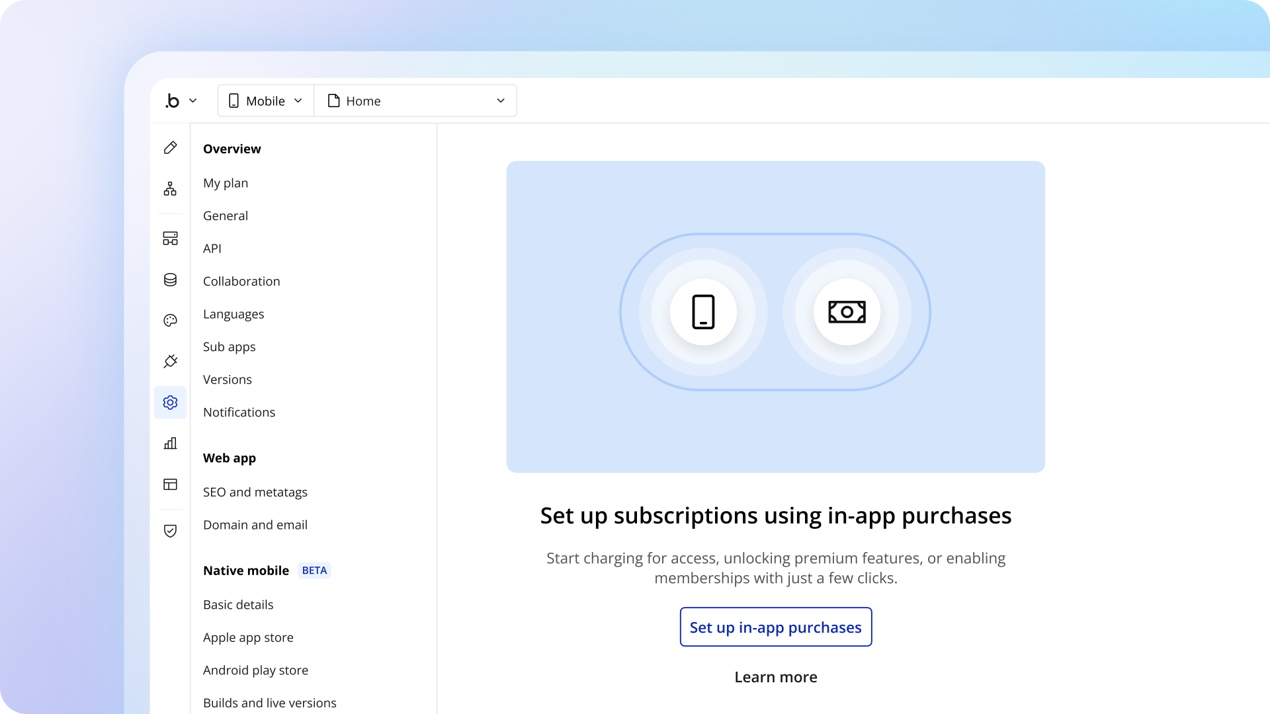The width and height of the screenshot is (1270, 714).
Task: Expand the Bubble logo menu dropdown
Action: pos(181,100)
